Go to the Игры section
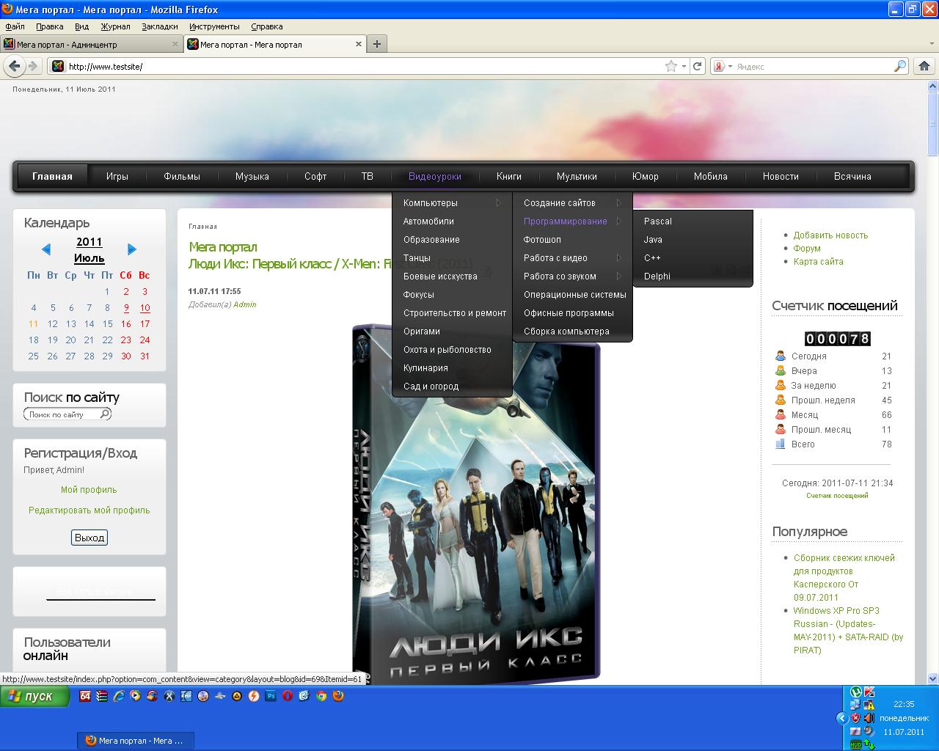Viewport: 939px width, 751px height. pyautogui.click(x=117, y=176)
